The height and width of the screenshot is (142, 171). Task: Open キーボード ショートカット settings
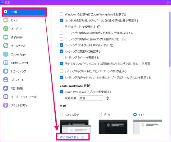(x=24, y=97)
